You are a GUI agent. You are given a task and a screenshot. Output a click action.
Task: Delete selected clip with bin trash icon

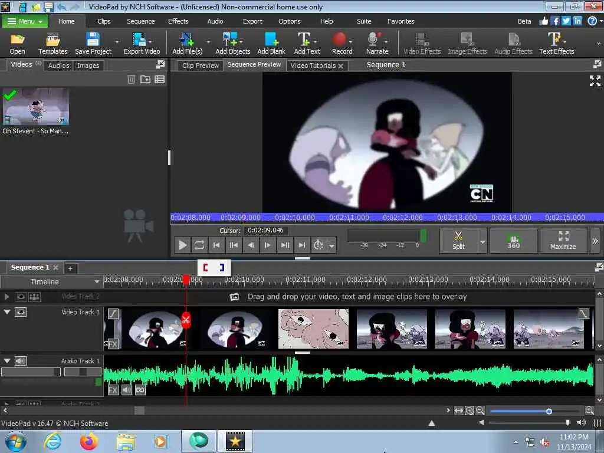point(132,80)
